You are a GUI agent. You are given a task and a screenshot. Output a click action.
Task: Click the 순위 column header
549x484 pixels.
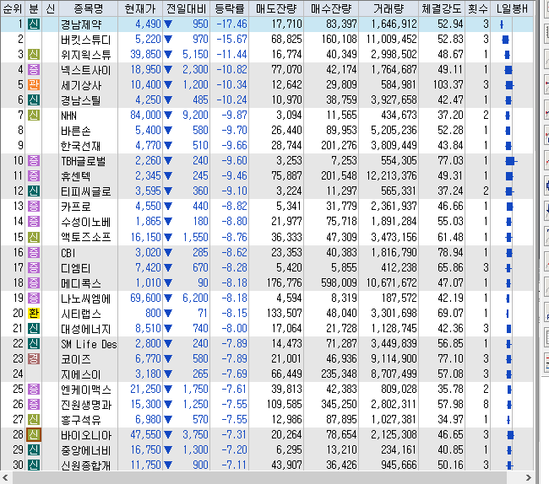[x=13, y=8]
